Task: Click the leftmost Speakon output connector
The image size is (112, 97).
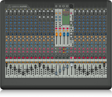Action: click(x=56, y=6)
